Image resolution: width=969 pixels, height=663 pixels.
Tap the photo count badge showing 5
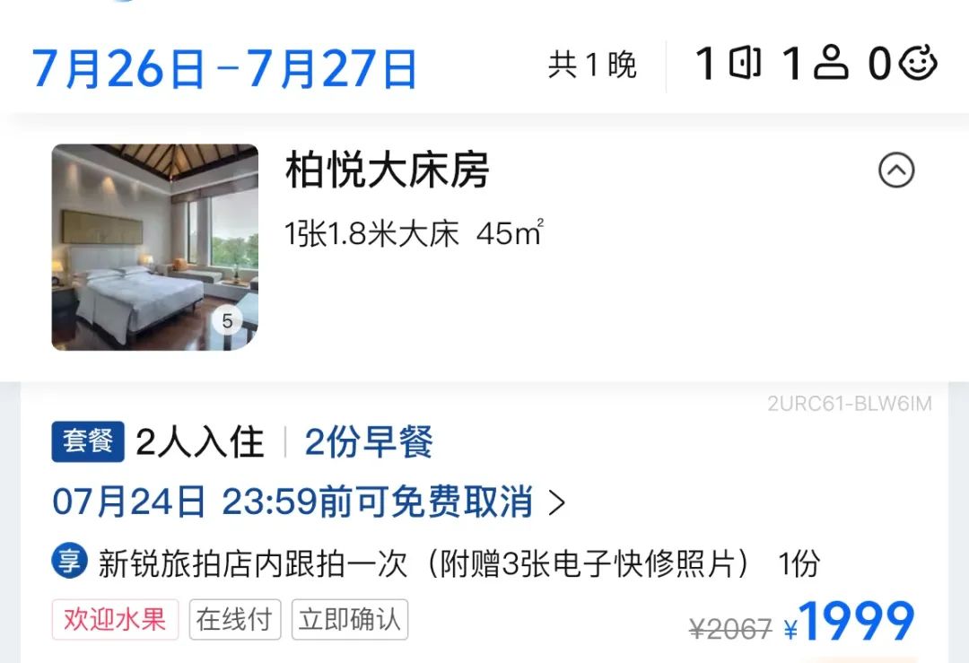click(227, 320)
